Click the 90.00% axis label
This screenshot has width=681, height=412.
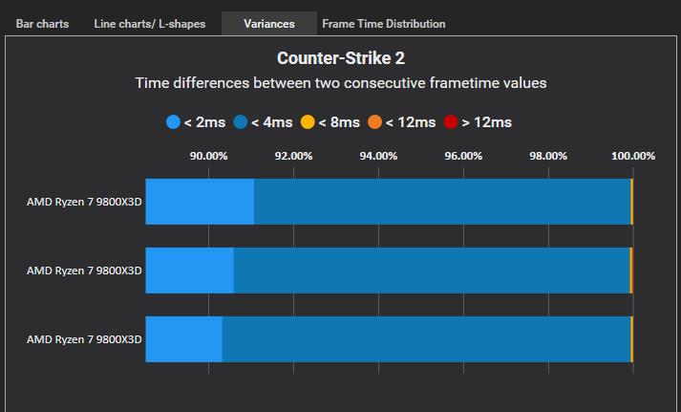(x=208, y=156)
